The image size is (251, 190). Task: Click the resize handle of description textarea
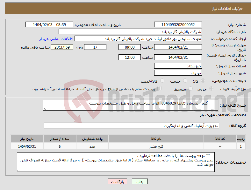click(45, 109)
